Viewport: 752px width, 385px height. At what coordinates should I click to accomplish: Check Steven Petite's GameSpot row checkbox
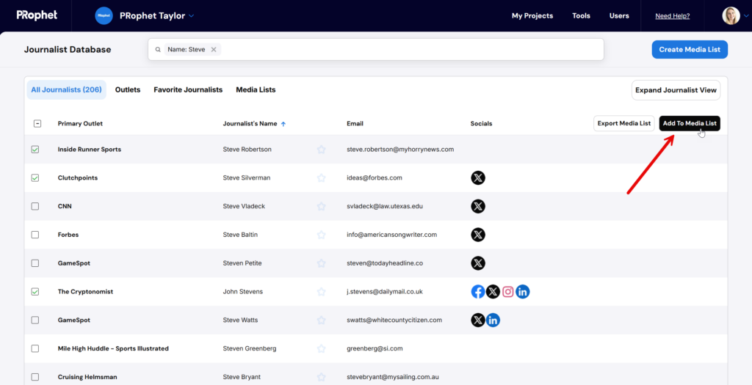tap(35, 263)
